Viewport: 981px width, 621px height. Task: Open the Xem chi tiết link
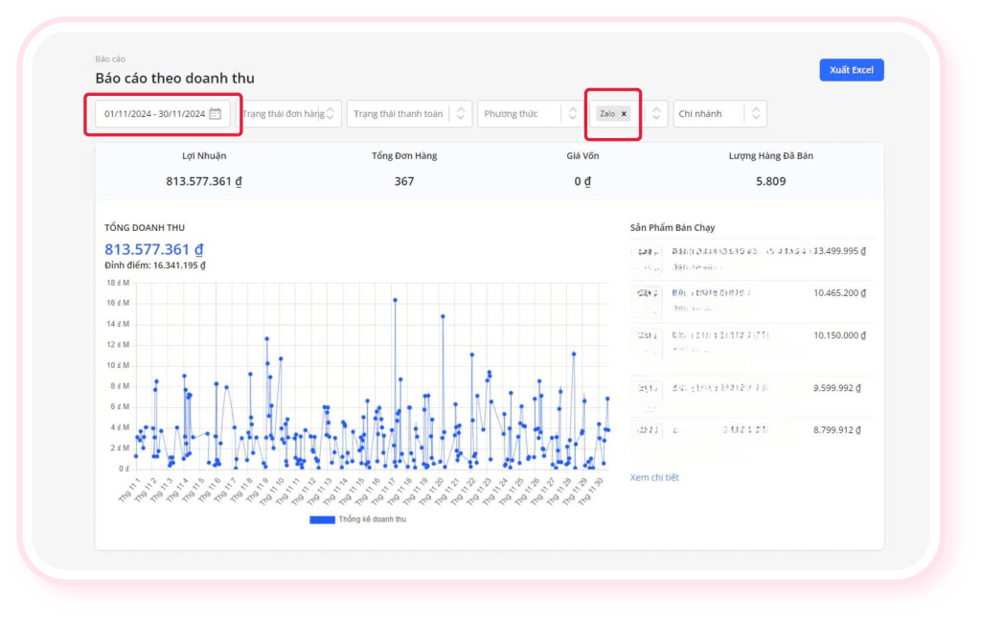(654, 477)
